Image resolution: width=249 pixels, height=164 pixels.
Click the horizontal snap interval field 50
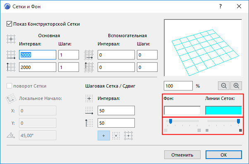click(116, 111)
